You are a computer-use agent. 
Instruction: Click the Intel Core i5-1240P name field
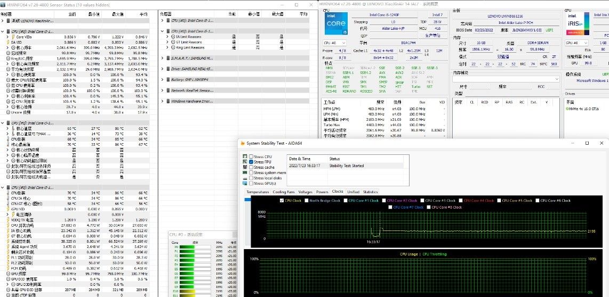(383, 15)
